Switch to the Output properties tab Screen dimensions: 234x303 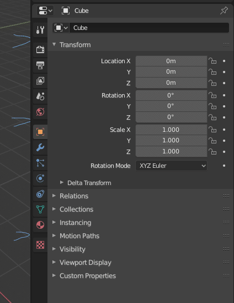40,65
